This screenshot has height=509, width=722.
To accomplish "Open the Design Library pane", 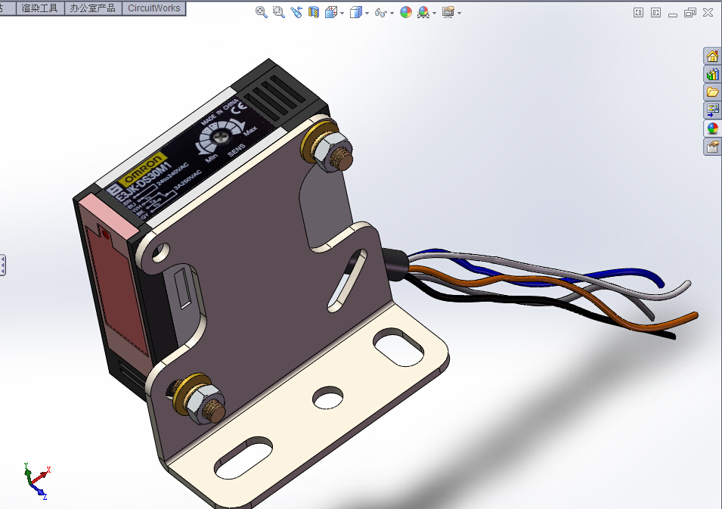I will click(712, 74).
